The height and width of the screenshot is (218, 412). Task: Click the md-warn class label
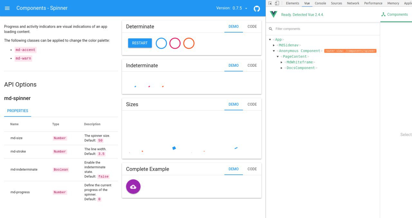click(23, 58)
